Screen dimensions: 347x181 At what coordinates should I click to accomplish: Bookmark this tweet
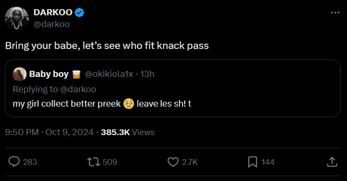tap(253, 162)
